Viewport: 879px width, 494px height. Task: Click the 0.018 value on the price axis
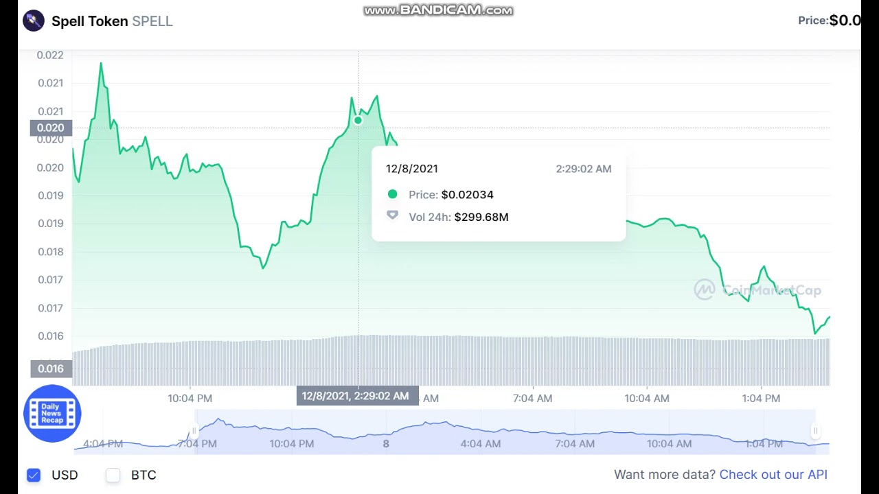tap(50, 251)
